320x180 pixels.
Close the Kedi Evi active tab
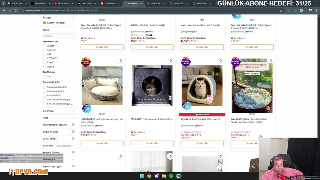click(x=142, y=3)
